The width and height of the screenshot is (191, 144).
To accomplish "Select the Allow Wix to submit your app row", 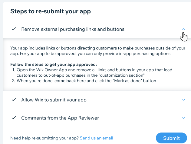I will (97, 100).
